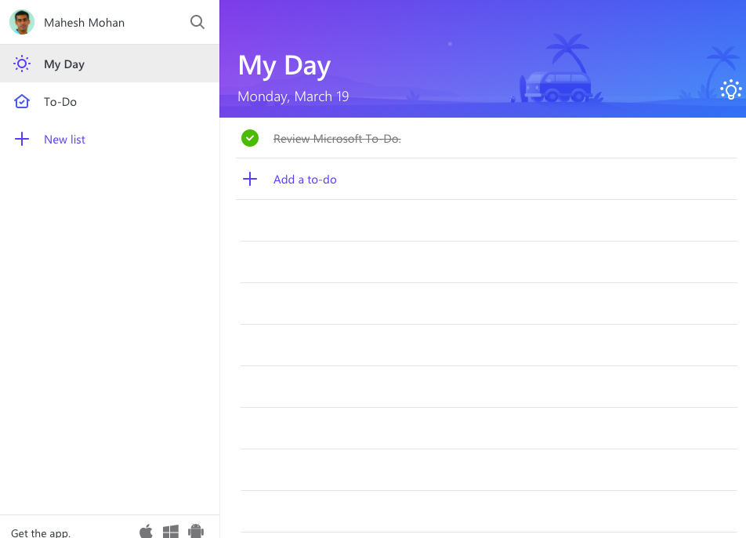This screenshot has height=538, width=746.
Task: Open the search magnifier icon
Action: (197, 23)
